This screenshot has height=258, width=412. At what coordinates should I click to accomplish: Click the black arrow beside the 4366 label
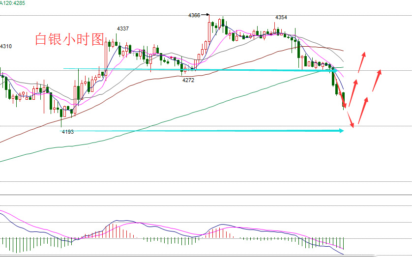click(x=206, y=15)
